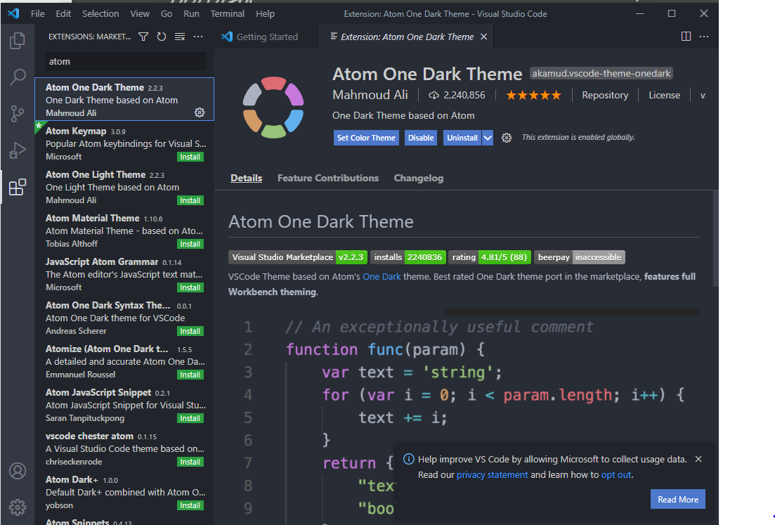Screen dimensions: 775x525
Task: Click the download count 2,240,856
Action: pos(457,95)
